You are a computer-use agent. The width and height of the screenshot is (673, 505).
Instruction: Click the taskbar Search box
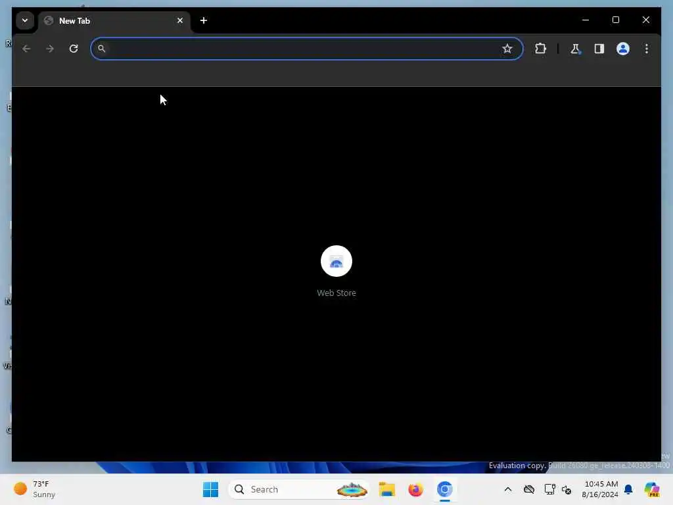299,489
